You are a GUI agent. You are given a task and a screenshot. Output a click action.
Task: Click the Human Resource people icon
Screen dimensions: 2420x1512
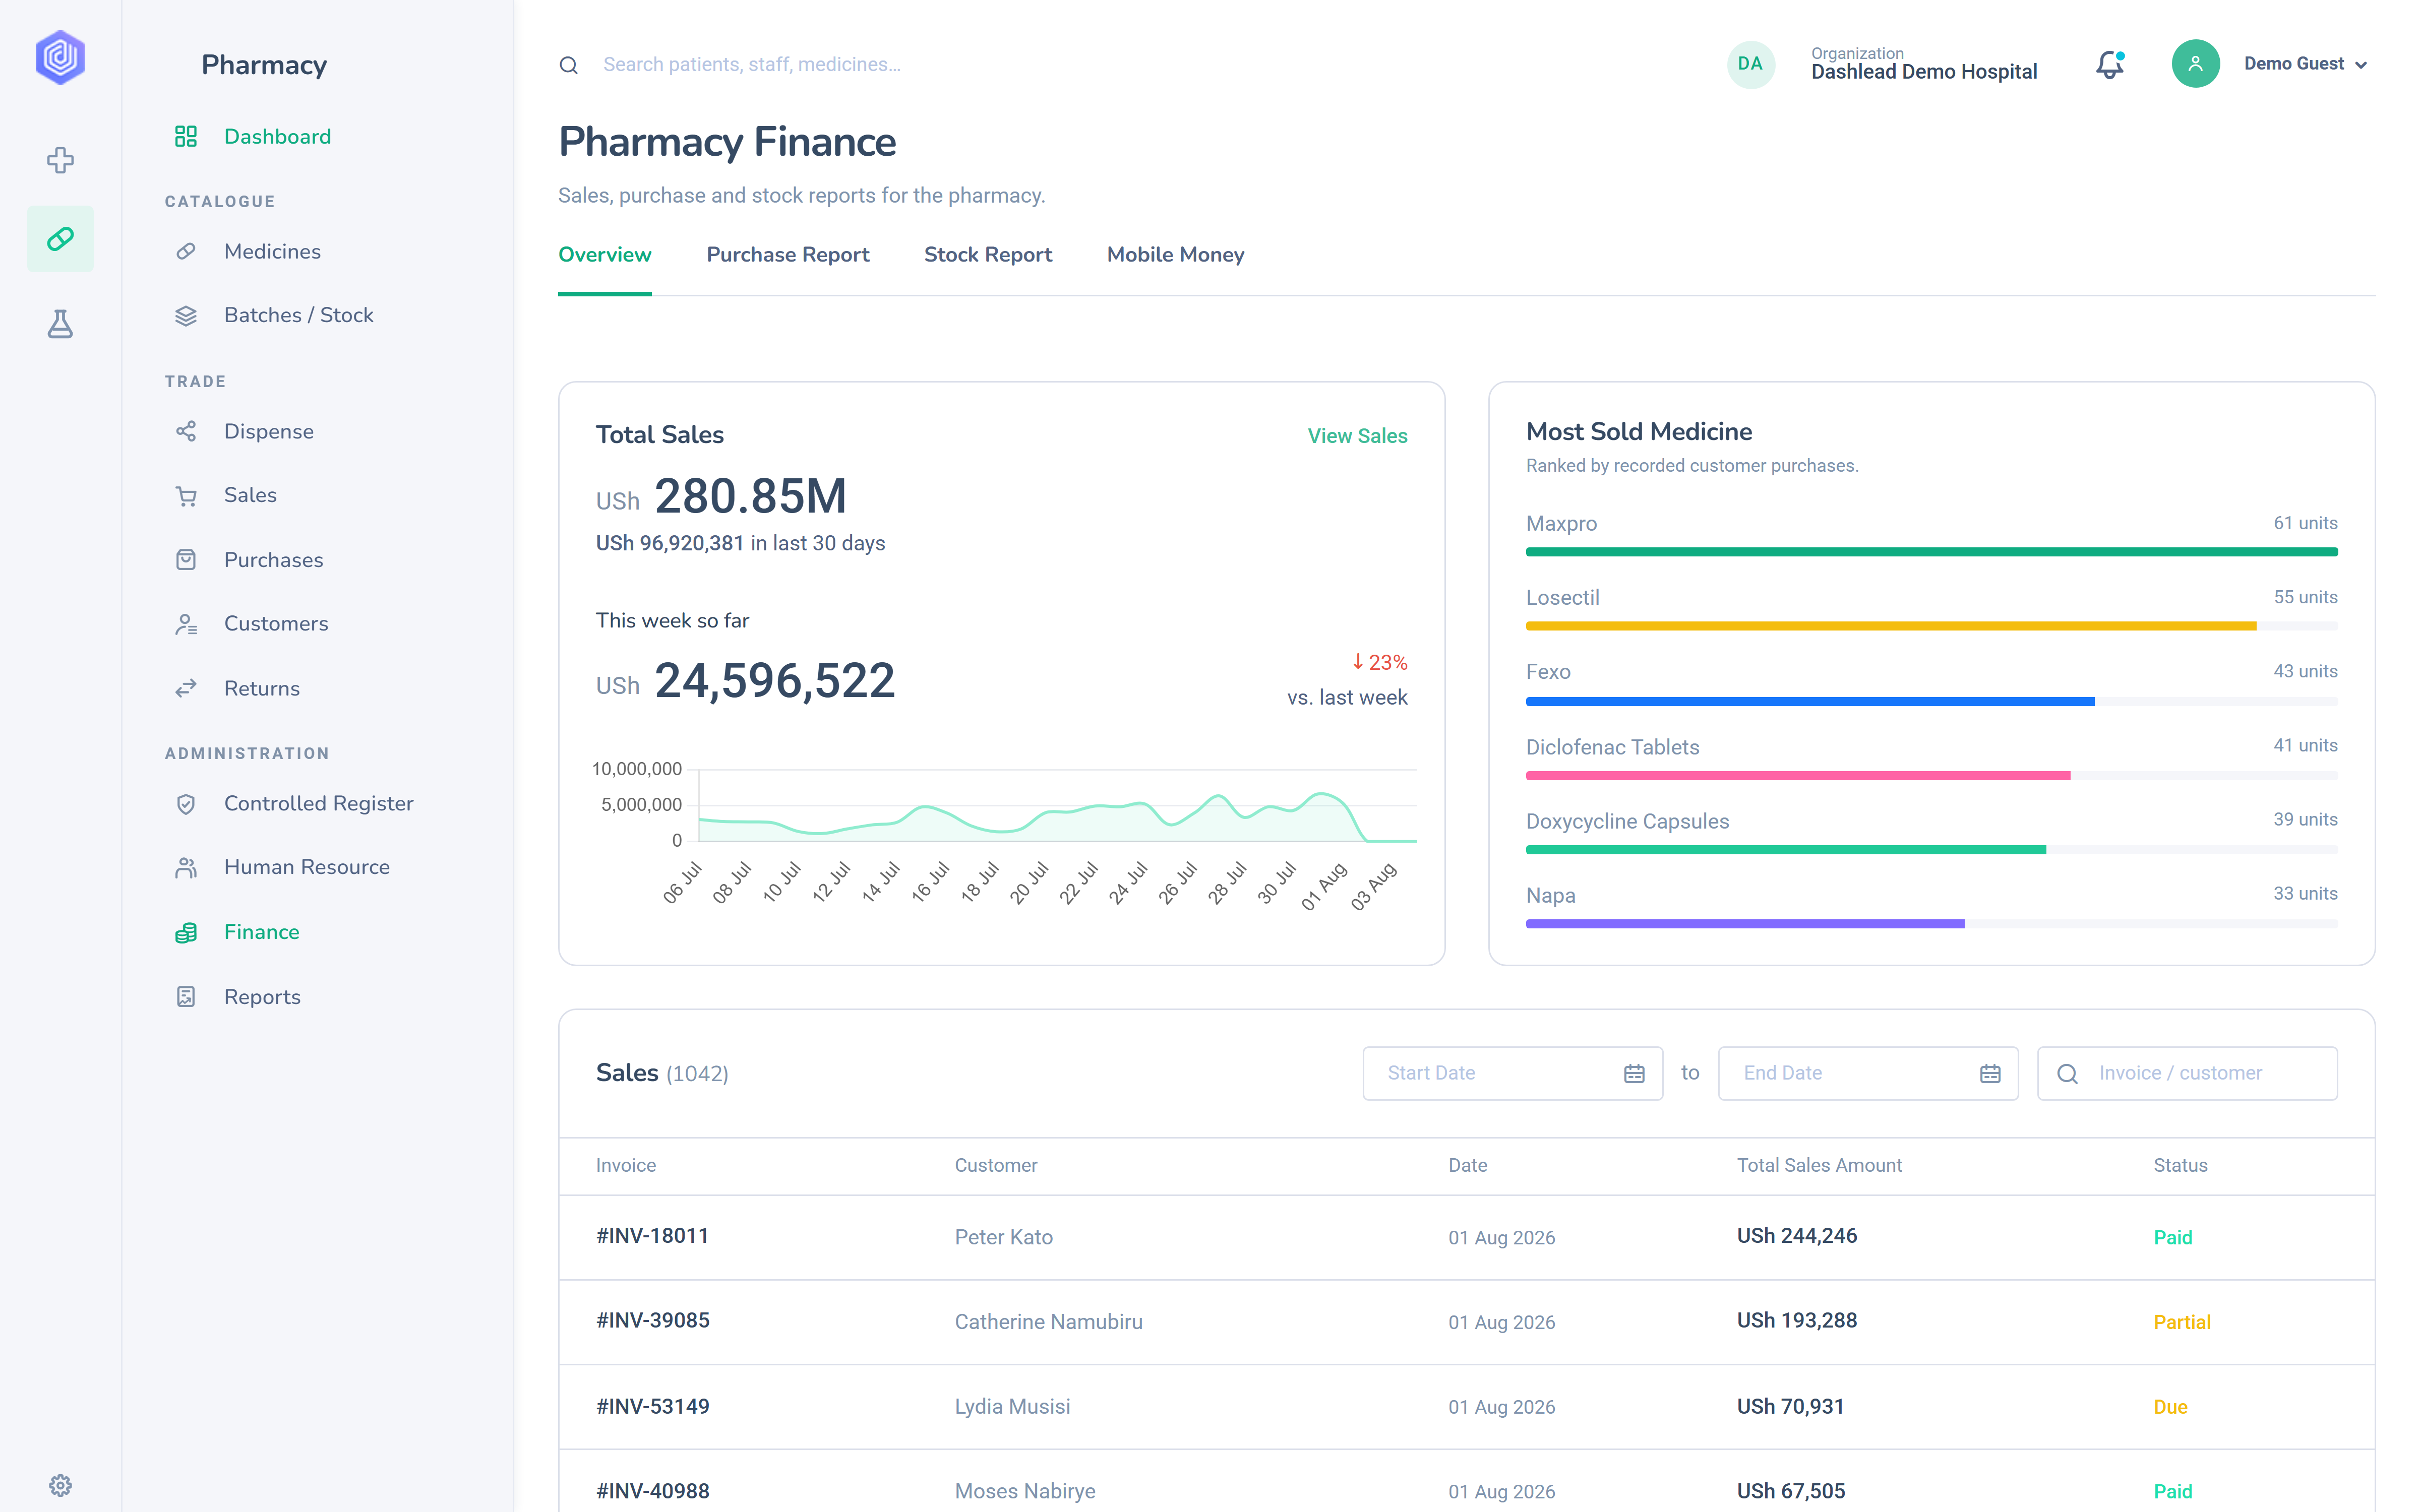[x=186, y=867]
